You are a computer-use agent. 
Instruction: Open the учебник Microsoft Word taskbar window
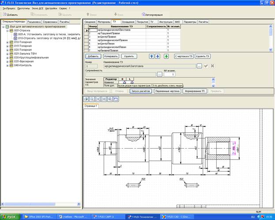pyautogui.click(x=74, y=217)
